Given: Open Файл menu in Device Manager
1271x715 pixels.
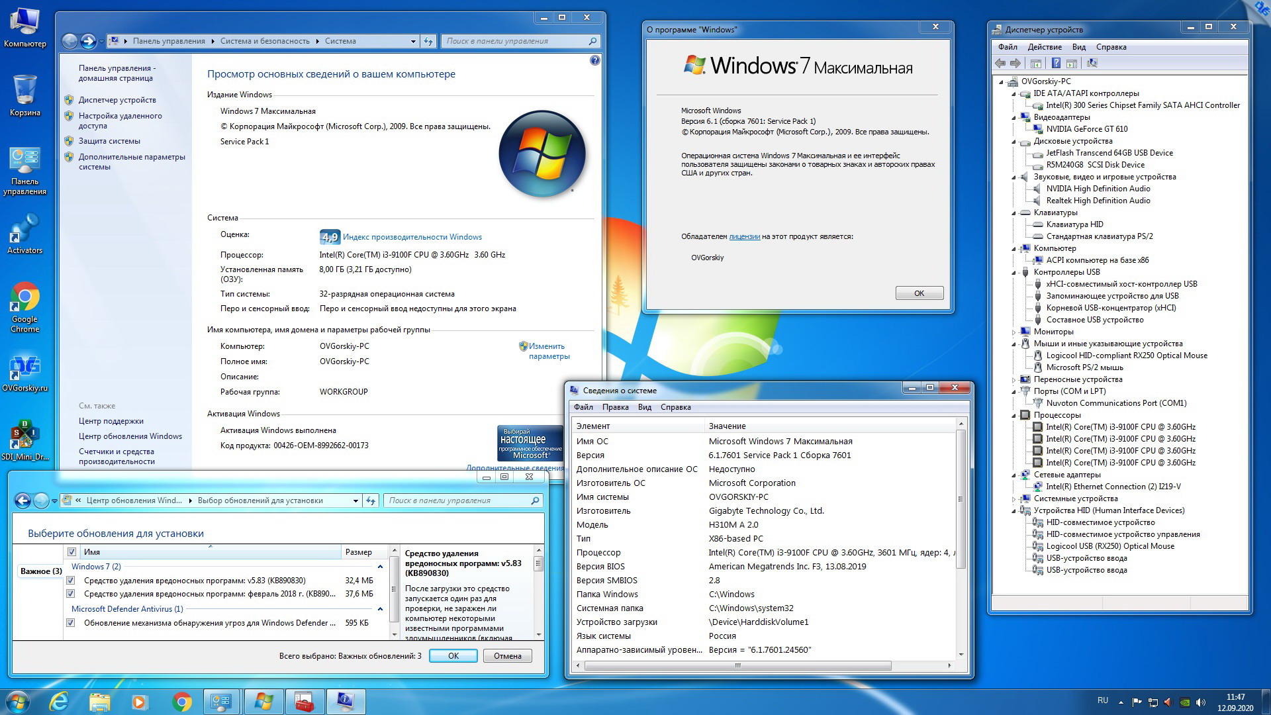Looking at the screenshot, I should (1008, 47).
